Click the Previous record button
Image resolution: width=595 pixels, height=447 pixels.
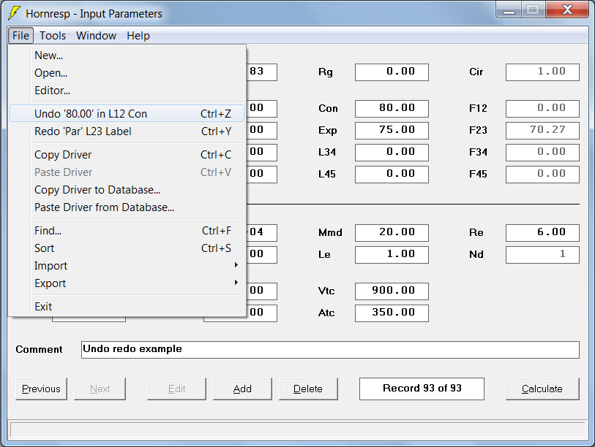point(41,389)
